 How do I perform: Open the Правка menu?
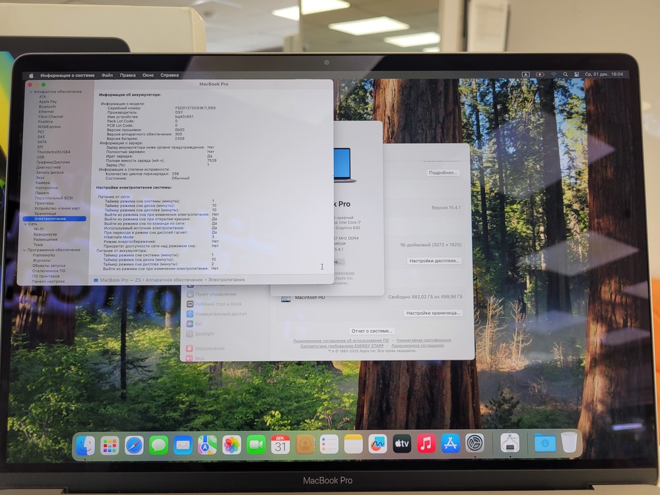127,75
